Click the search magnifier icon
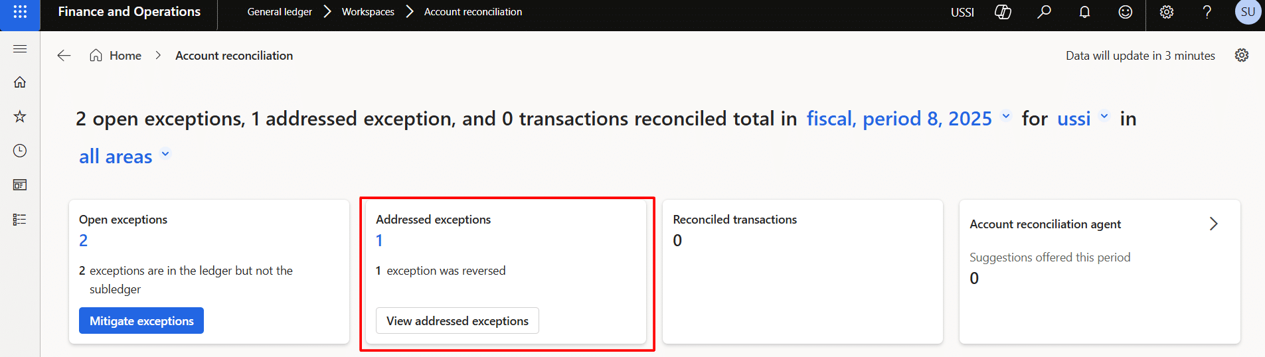Viewport: 1265px width, 357px height. (x=1044, y=12)
